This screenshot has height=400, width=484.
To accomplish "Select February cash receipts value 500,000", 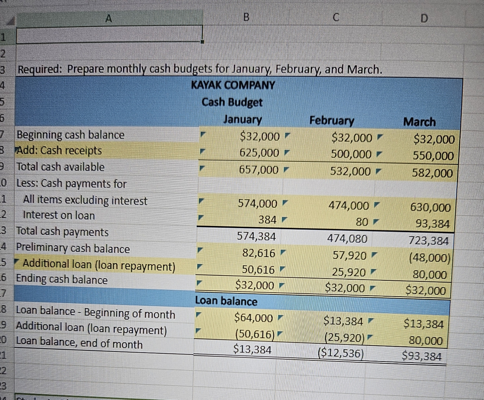I will click(351, 154).
